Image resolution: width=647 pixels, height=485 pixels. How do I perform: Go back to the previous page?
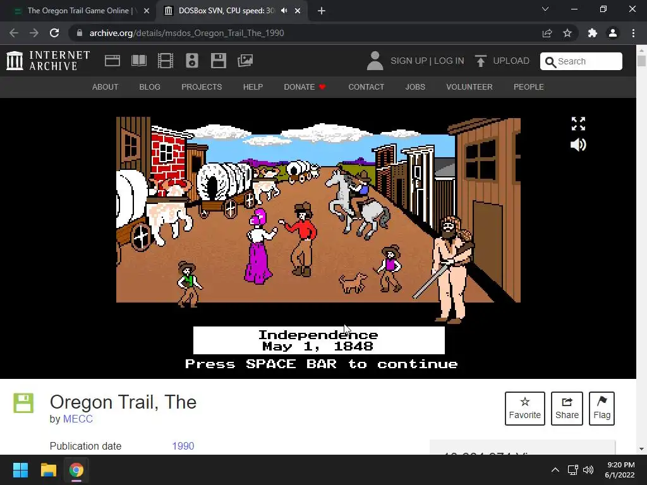coord(14,33)
